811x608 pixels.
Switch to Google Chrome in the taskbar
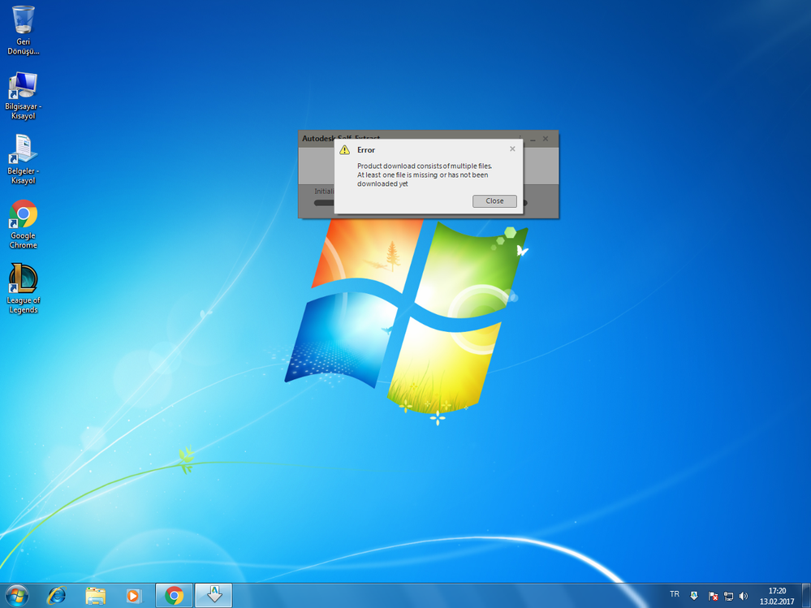click(x=175, y=596)
